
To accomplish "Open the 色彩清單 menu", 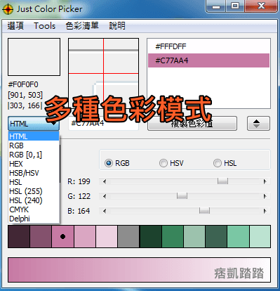I will (82, 25).
